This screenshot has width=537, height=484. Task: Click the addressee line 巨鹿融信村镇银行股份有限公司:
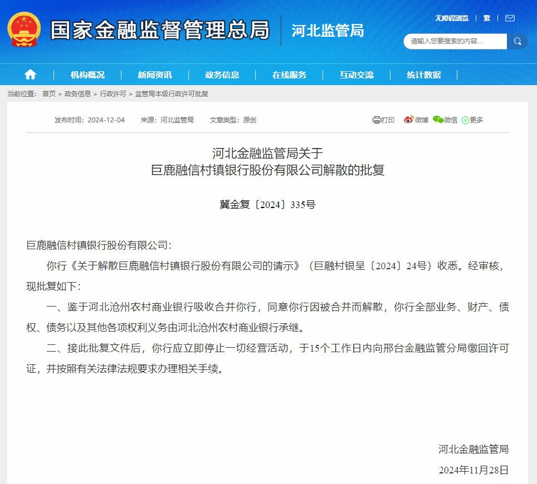pyautogui.click(x=99, y=245)
